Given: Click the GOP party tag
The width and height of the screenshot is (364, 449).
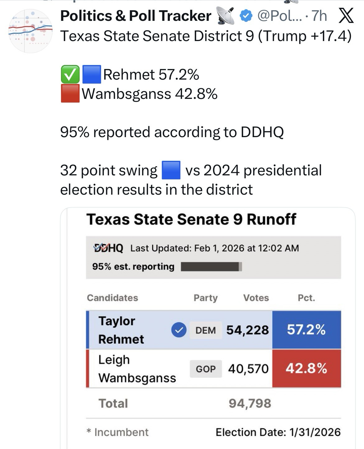Looking at the screenshot, I should (205, 369).
